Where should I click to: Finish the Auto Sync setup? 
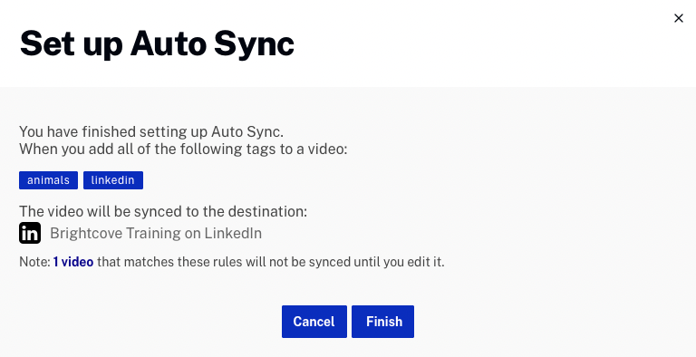(x=383, y=322)
